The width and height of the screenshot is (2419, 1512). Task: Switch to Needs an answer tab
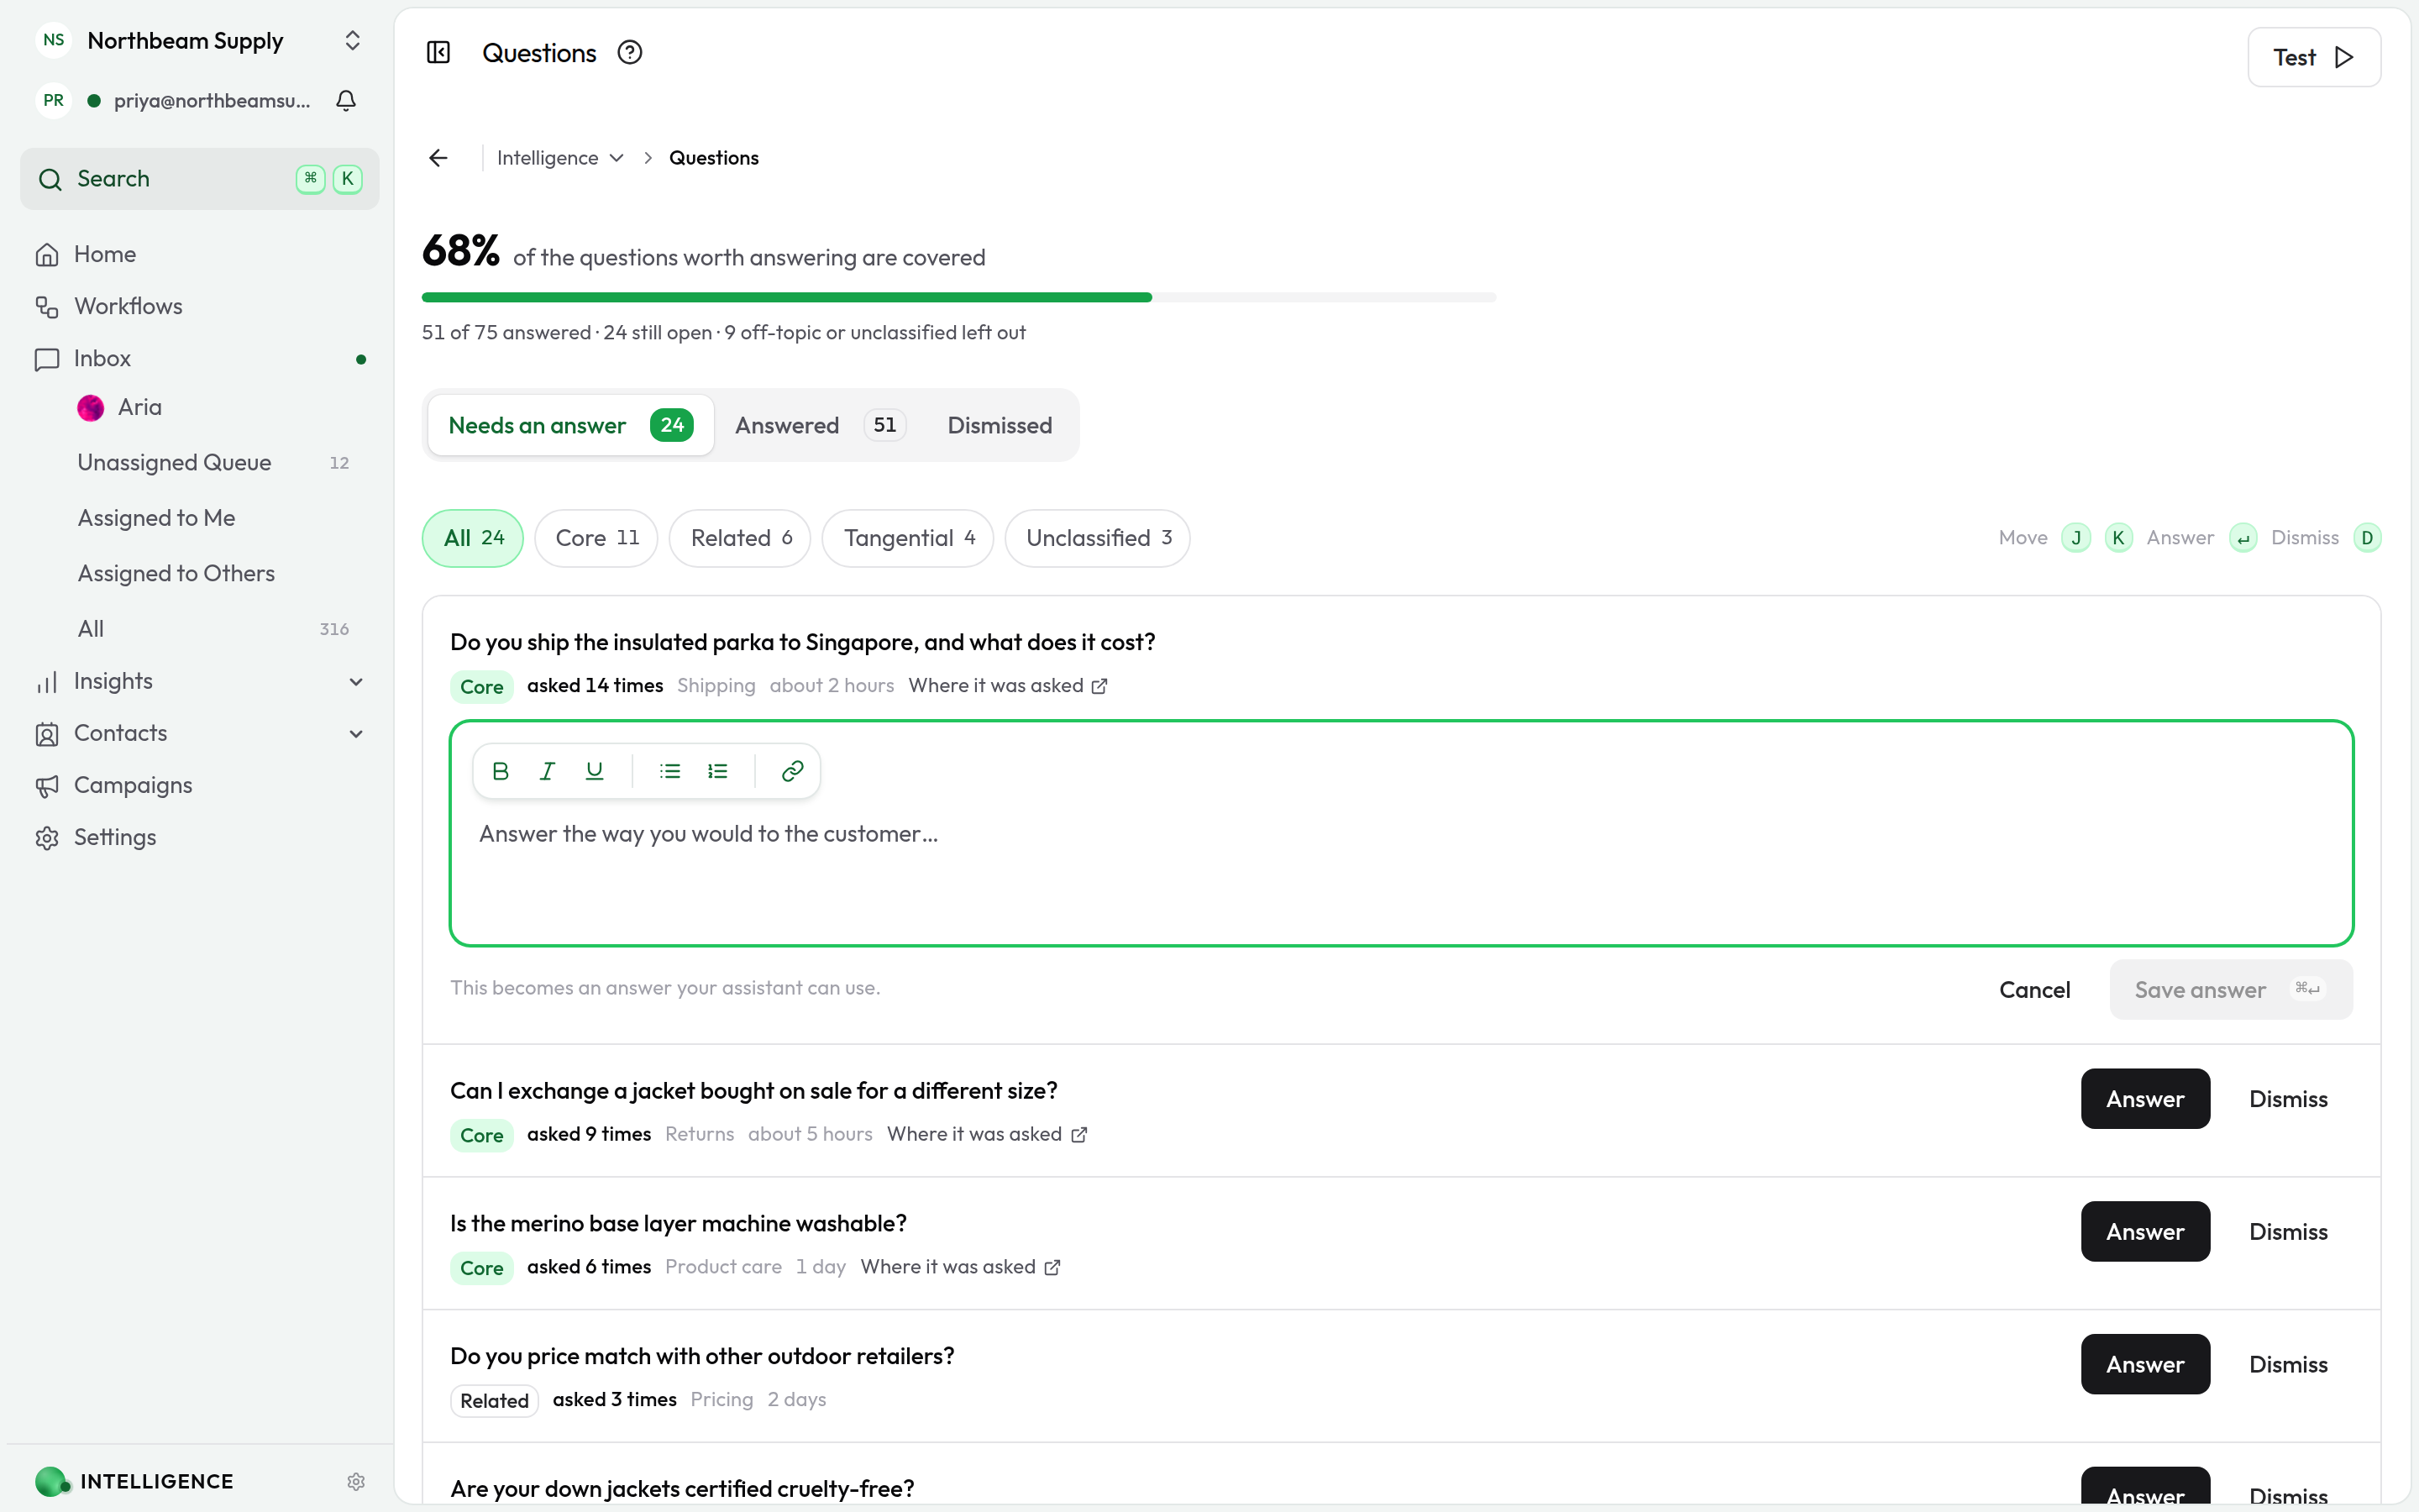571,425
